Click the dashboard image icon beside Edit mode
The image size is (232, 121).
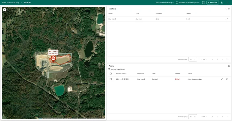(204, 3)
